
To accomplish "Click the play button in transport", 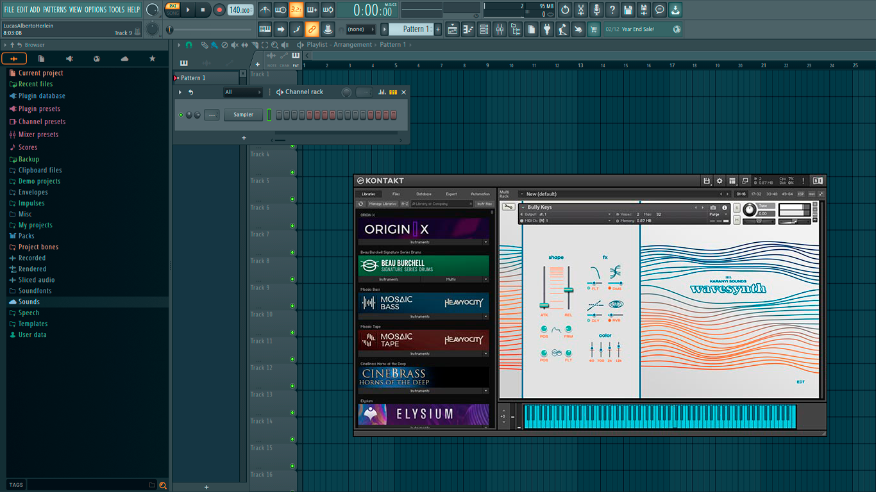I will click(x=188, y=10).
